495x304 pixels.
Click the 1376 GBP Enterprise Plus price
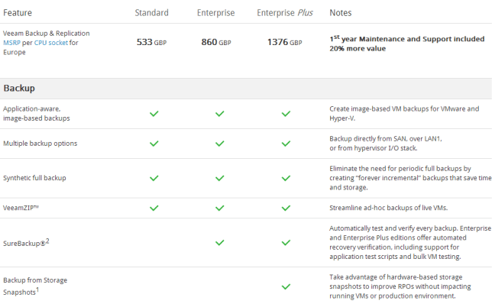285,42
